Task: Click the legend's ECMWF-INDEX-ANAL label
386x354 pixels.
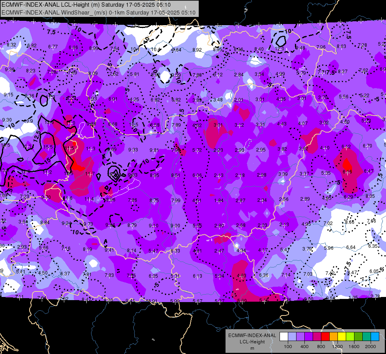Action: [252, 336]
